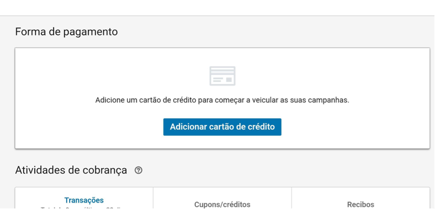This screenshot has height=209, width=435.
Task: Open help icon next to Atividades de cobrança
Action: 139,171
